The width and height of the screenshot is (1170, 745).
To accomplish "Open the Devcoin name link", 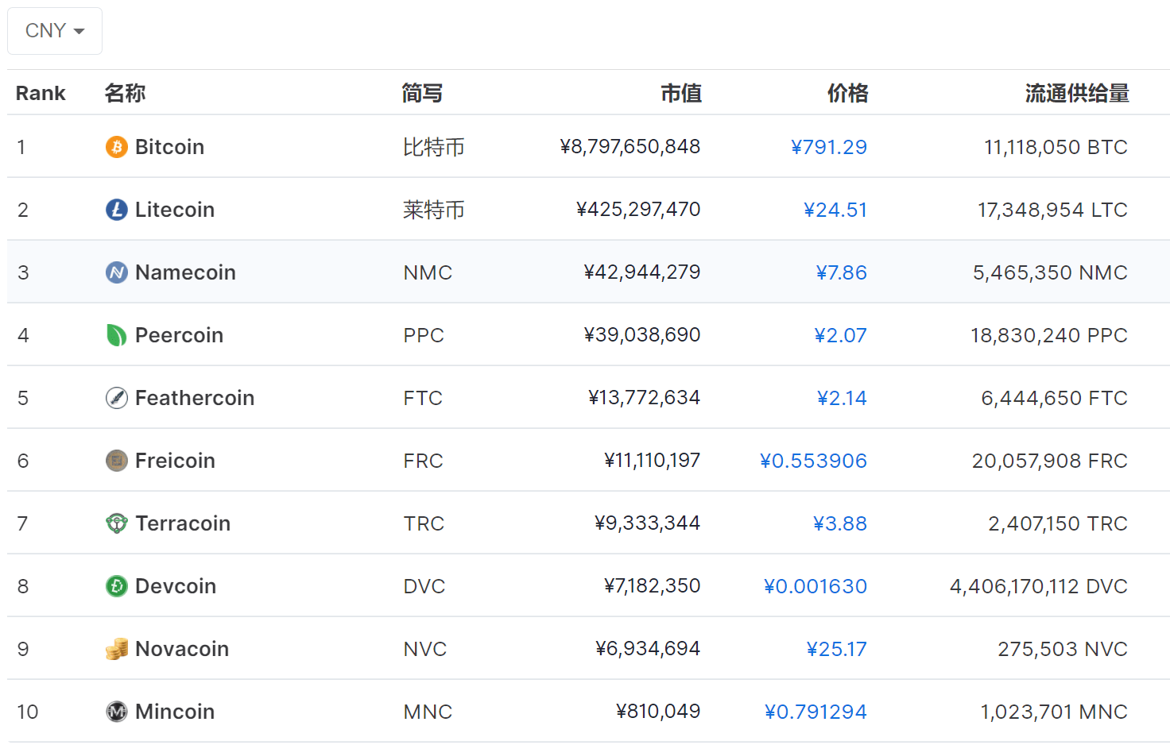I will coord(176,586).
